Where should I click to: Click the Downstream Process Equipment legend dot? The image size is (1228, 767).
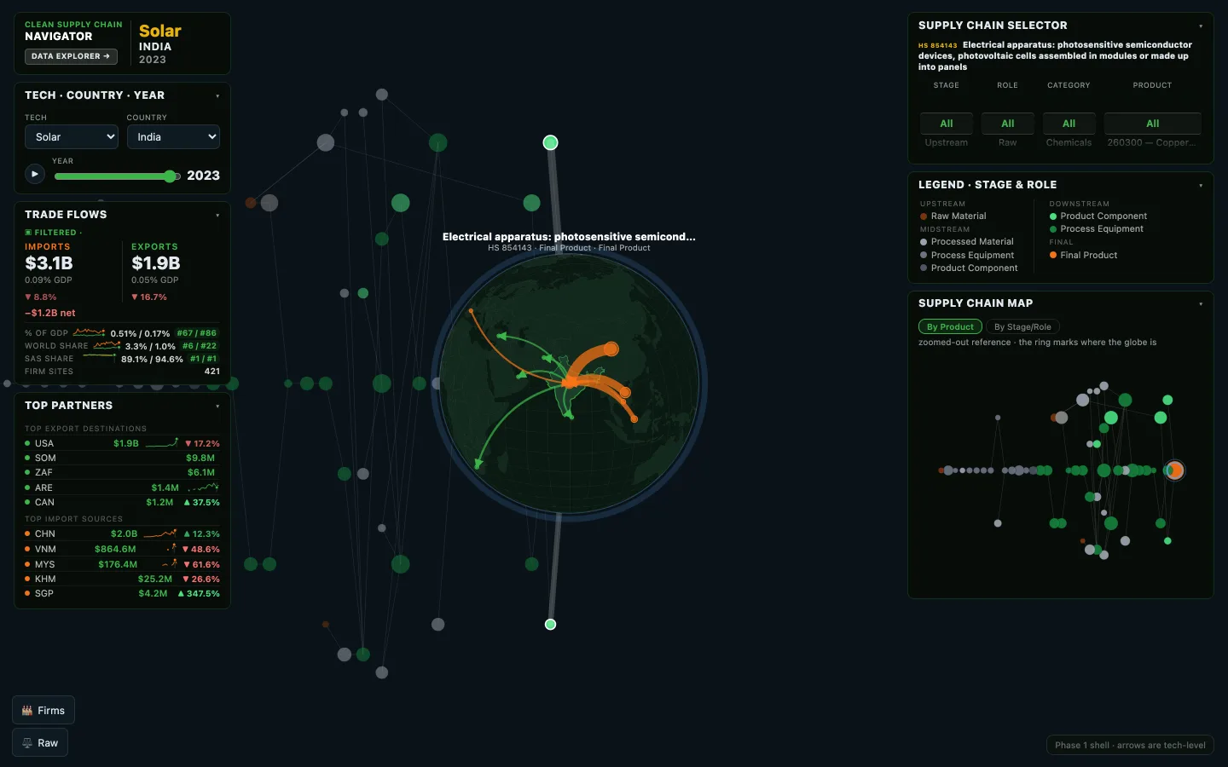tap(1053, 229)
